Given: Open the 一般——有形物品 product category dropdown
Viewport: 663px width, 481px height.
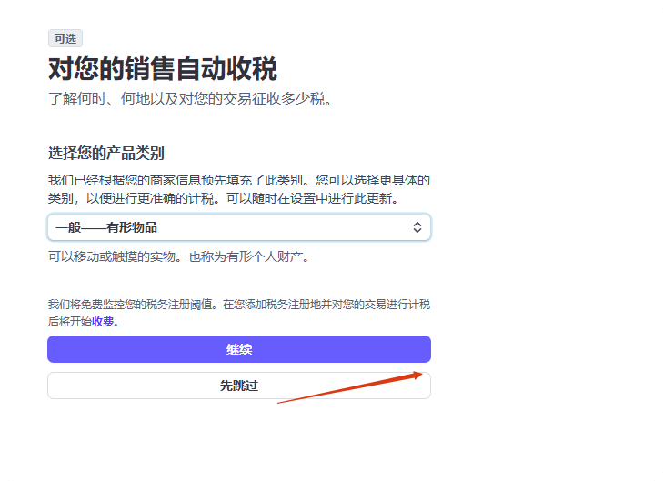Looking at the screenshot, I should click(x=238, y=227).
